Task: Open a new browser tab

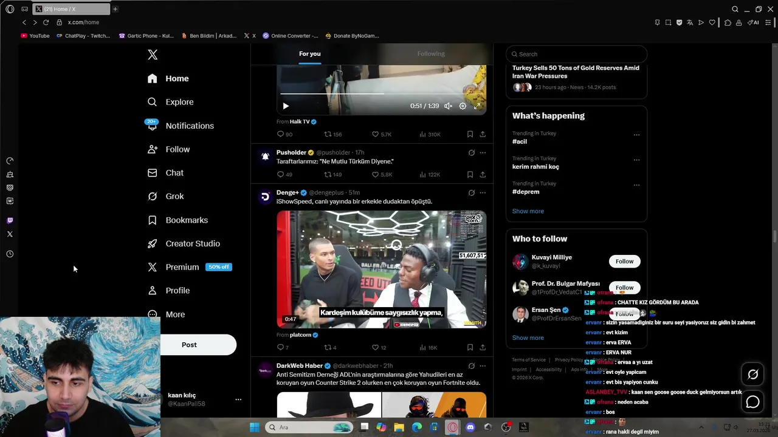Action: [115, 9]
